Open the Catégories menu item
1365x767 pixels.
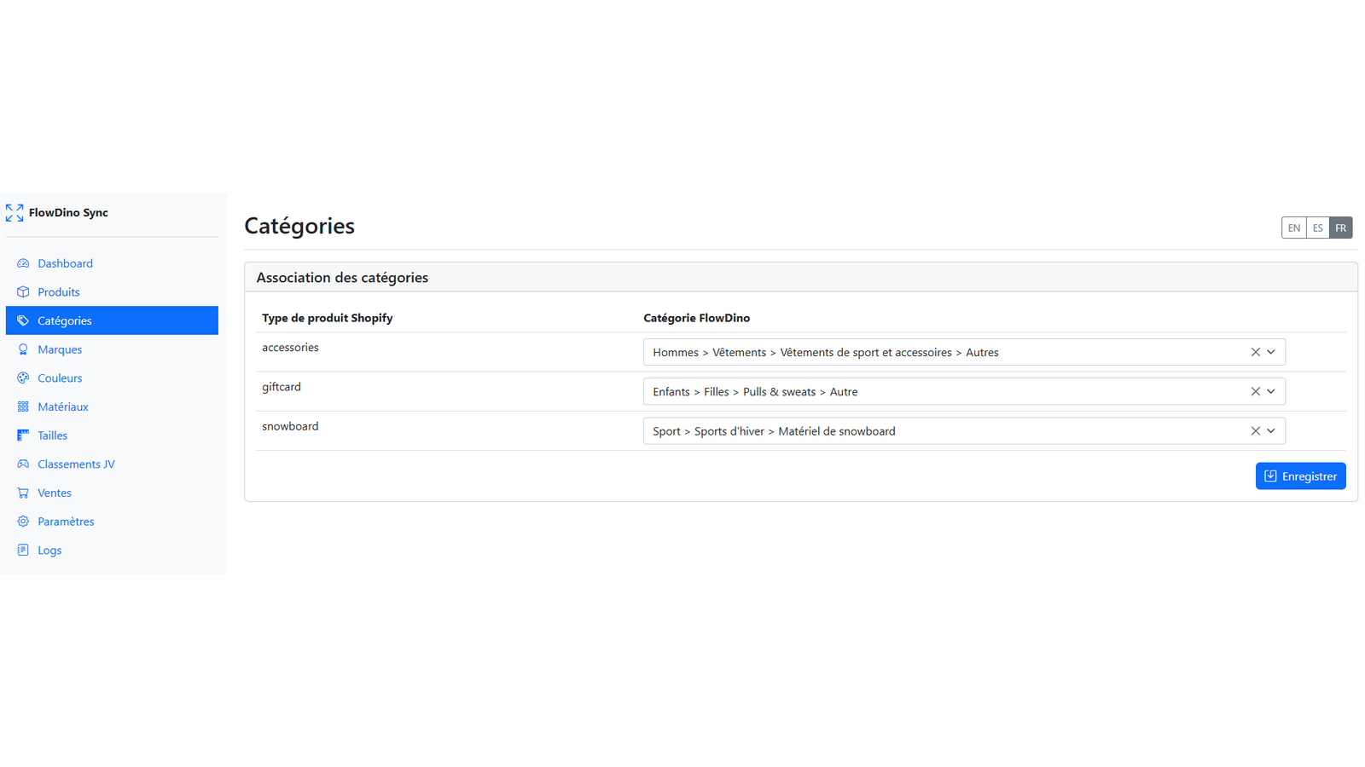65,320
